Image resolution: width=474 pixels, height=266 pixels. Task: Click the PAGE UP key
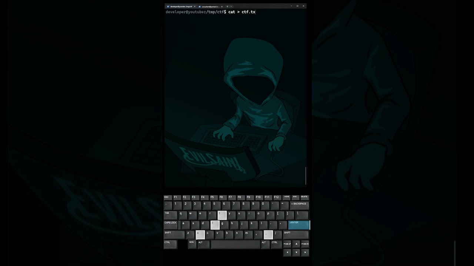coord(287,244)
